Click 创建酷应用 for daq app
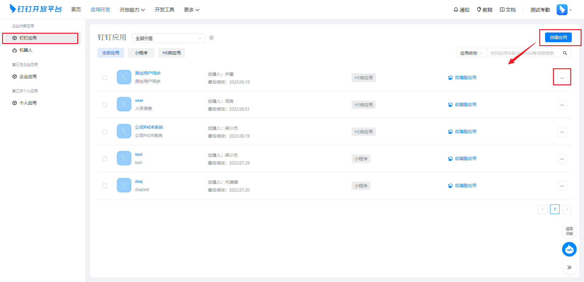The width and height of the screenshot is (584, 282). tap(462, 185)
